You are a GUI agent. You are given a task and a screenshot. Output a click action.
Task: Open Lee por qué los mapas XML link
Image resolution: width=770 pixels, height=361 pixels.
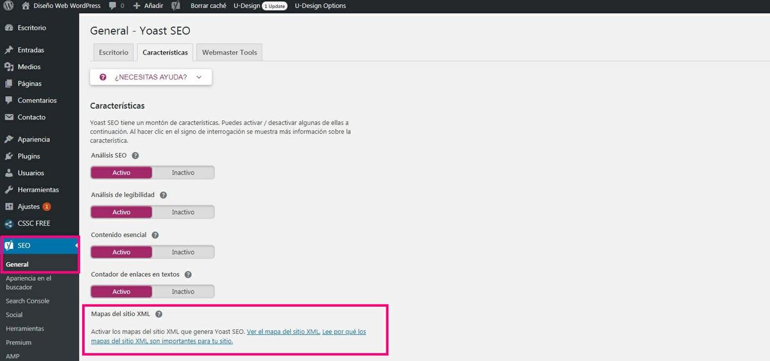tap(229, 337)
